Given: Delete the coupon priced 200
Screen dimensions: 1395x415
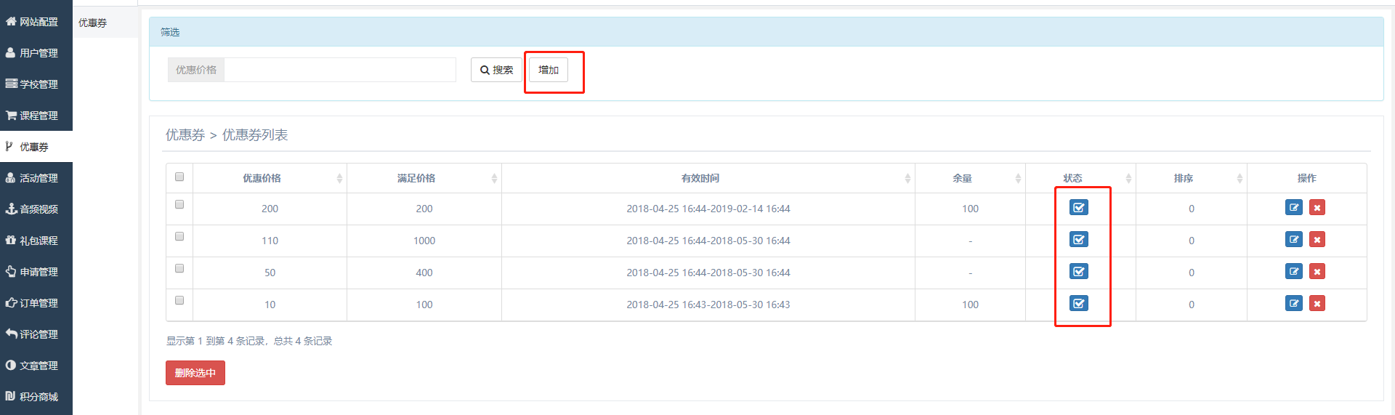Looking at the screenshot, I should (x=1317, y=208).
